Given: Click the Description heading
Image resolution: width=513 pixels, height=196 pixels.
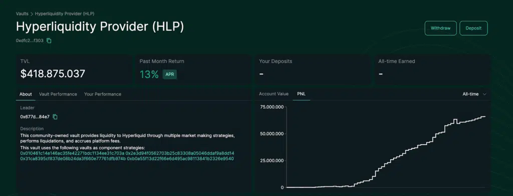Looking at the screenshot, I should coord(32,128).
